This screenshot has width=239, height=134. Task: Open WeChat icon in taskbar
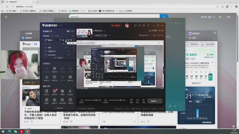click(15, 131)
